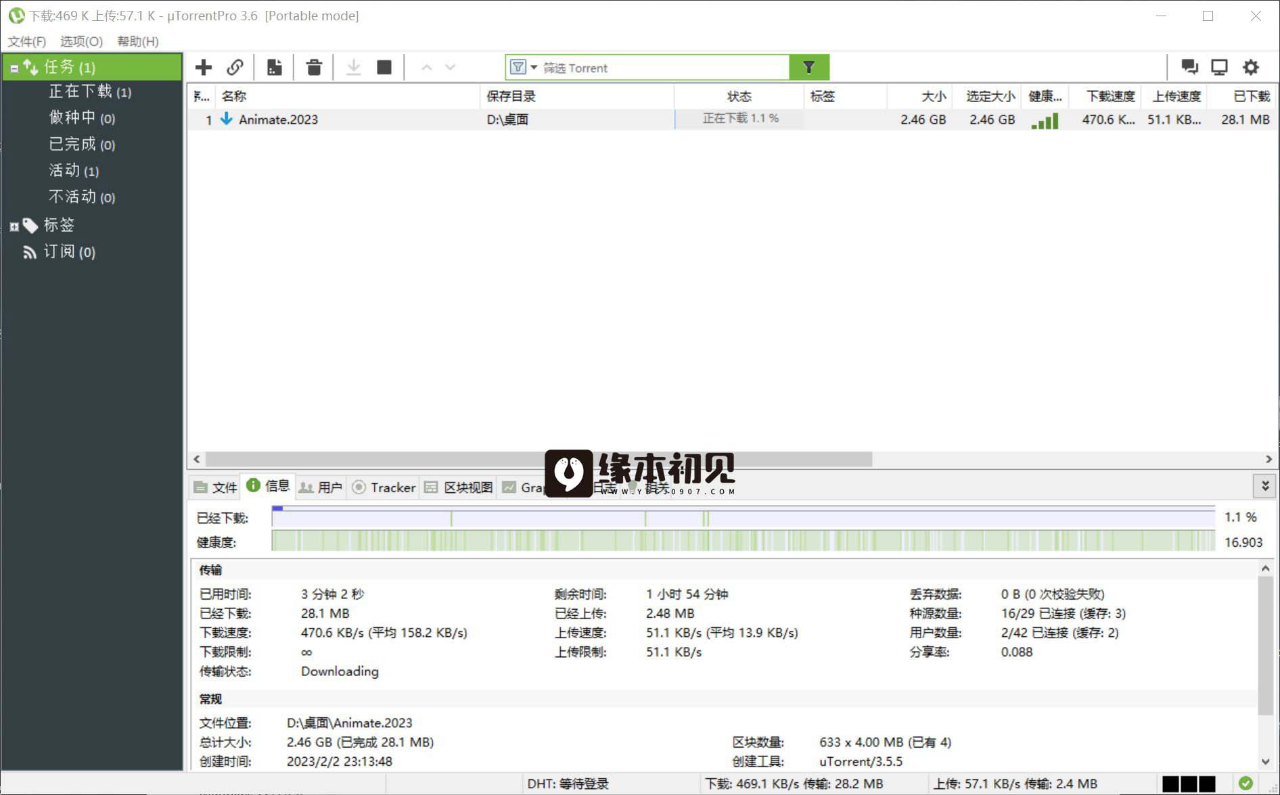Image resolution: width=1280 pixels, height=795 pixels.
Task: Click the 633 x 4.00 MB block count value
Action: 885,742
